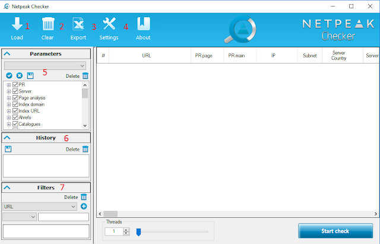
Task: Uncheck the Page analysis checkbox
Action: [x=15, y=97]
